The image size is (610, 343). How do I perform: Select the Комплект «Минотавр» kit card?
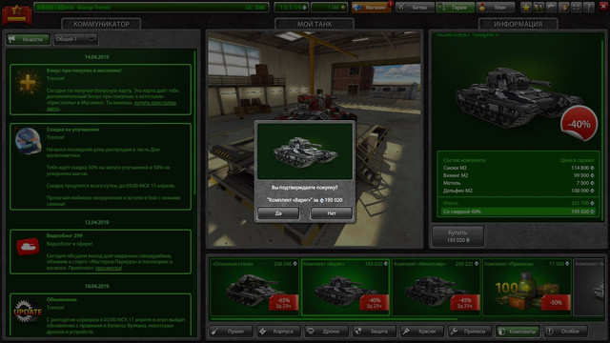(x=437, y=288)
